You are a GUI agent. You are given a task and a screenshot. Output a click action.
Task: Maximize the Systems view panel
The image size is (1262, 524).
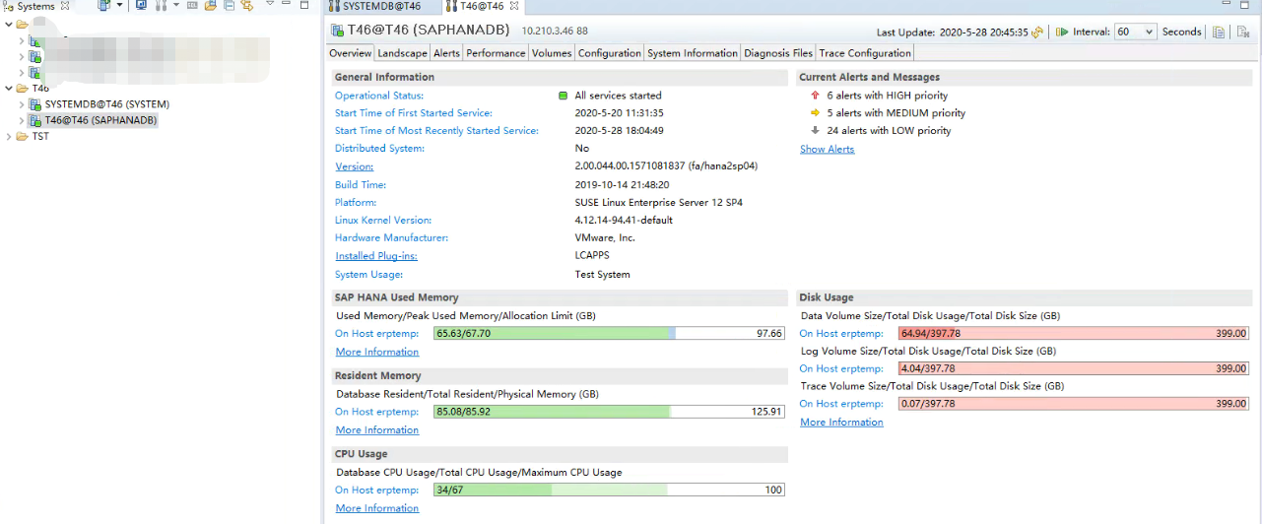[x=304, y=5]
